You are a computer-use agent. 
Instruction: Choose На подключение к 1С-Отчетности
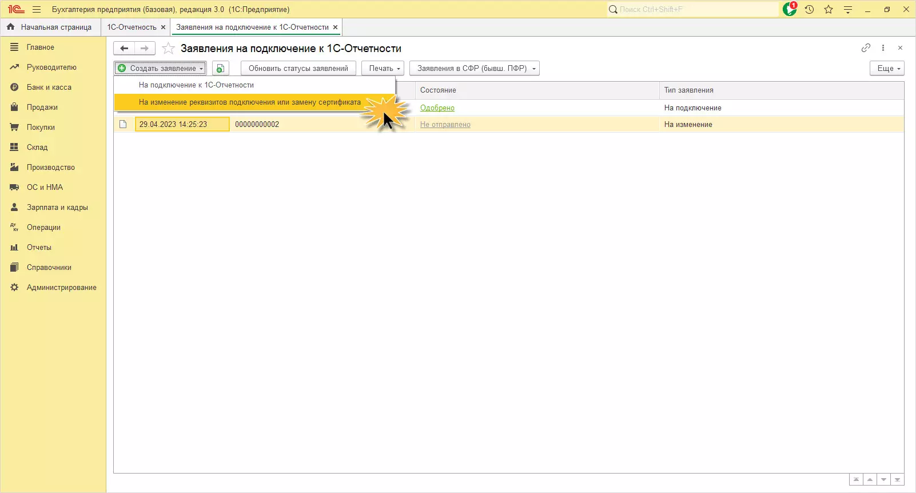[254, 85]
